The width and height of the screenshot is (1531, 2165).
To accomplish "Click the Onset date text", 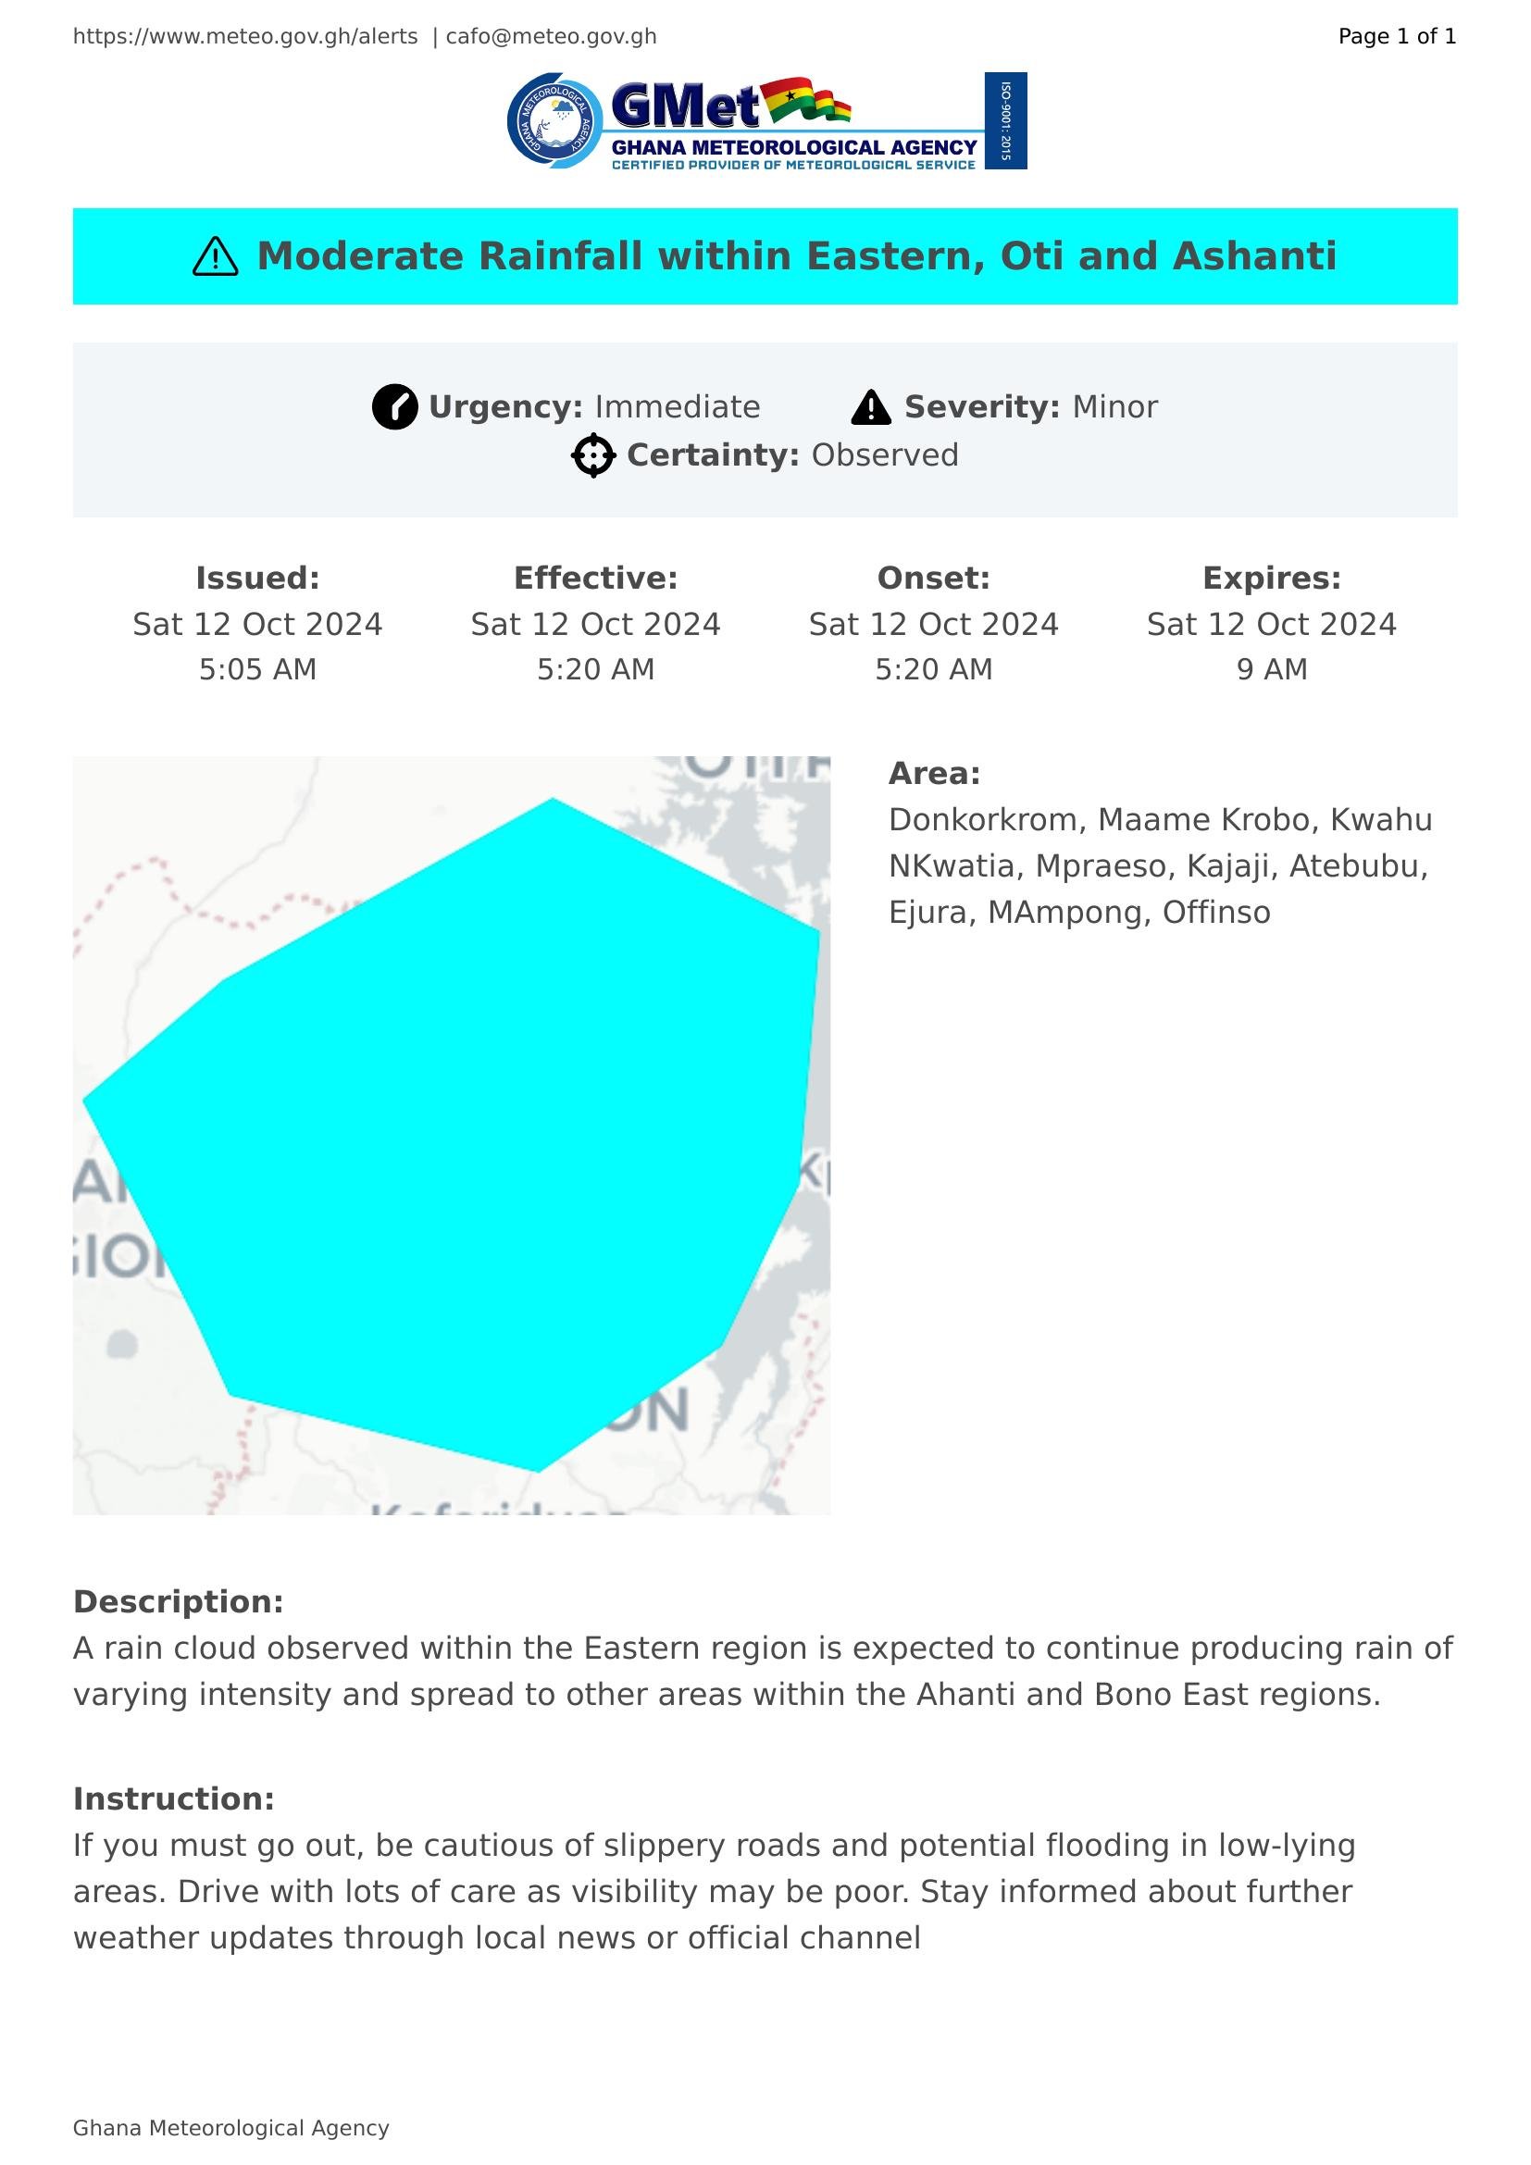I will coord(933,624).
